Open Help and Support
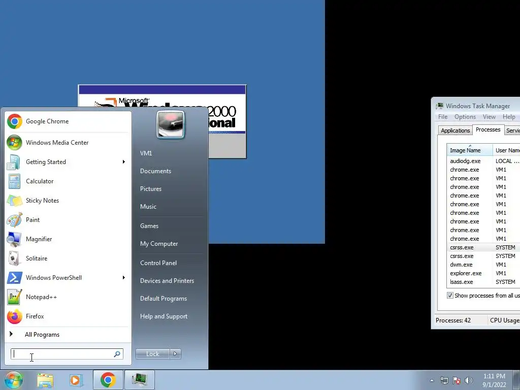The image size is (520, 390). tap(164, 316)
